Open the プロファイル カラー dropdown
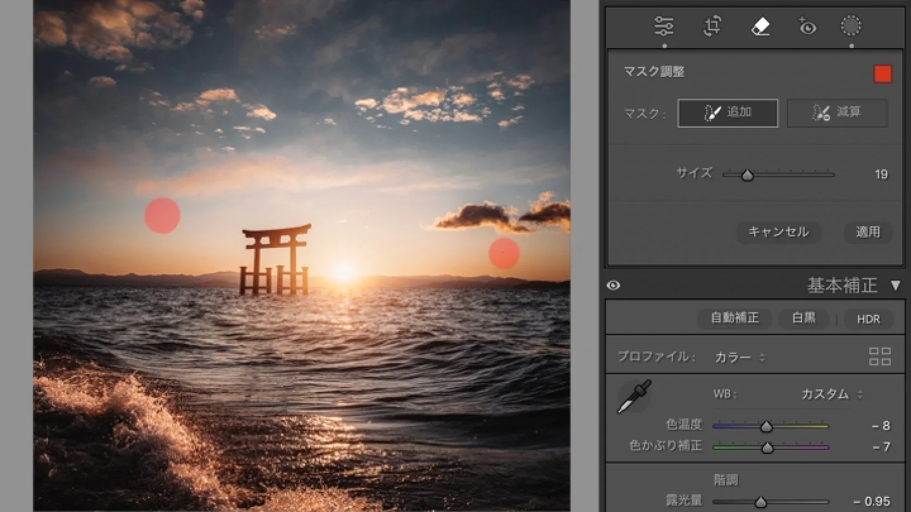 [740, 357]
